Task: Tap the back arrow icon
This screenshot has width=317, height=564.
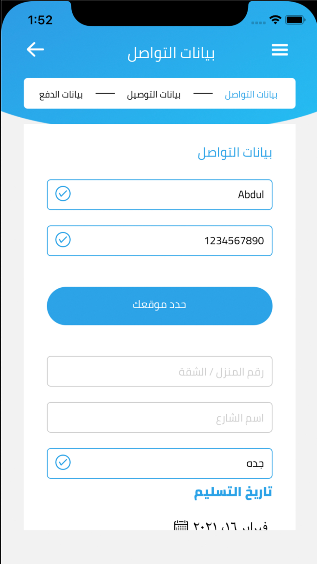Action: click(x=35, y=49)
